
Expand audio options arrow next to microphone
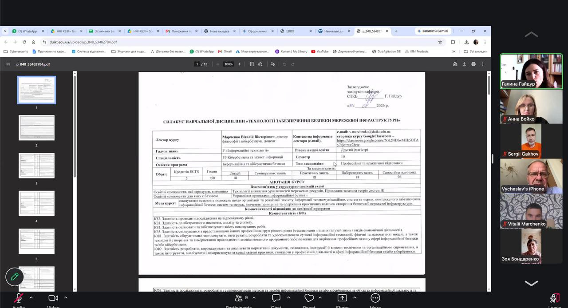(31, 297)
